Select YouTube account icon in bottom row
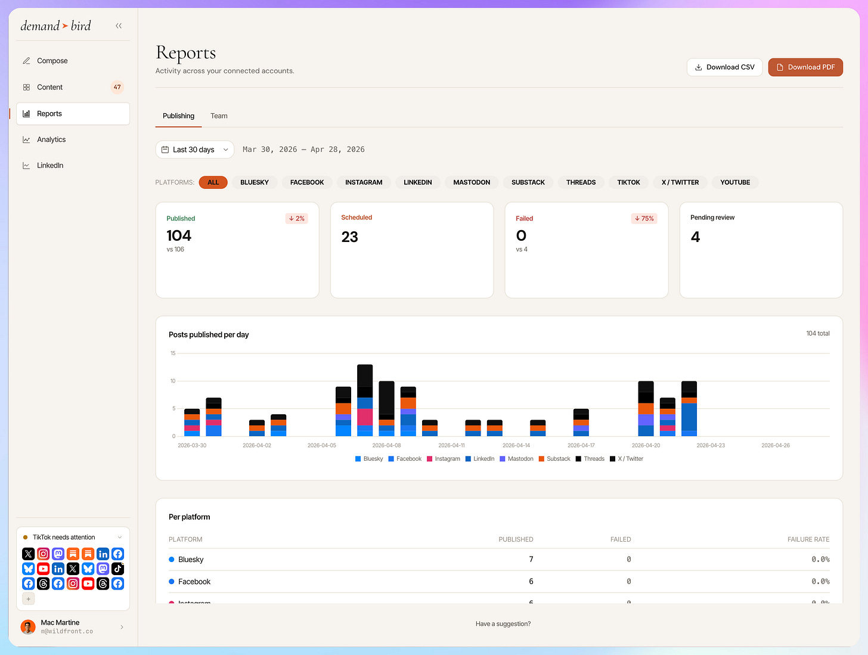Image resolution: width=868 pixels, height=655 pixels. (88, 583)
